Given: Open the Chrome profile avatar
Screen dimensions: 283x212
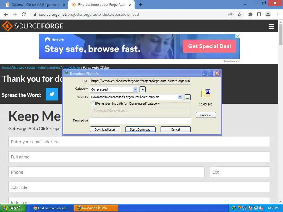Looking at the screenshot, I should tap(268, 14).
